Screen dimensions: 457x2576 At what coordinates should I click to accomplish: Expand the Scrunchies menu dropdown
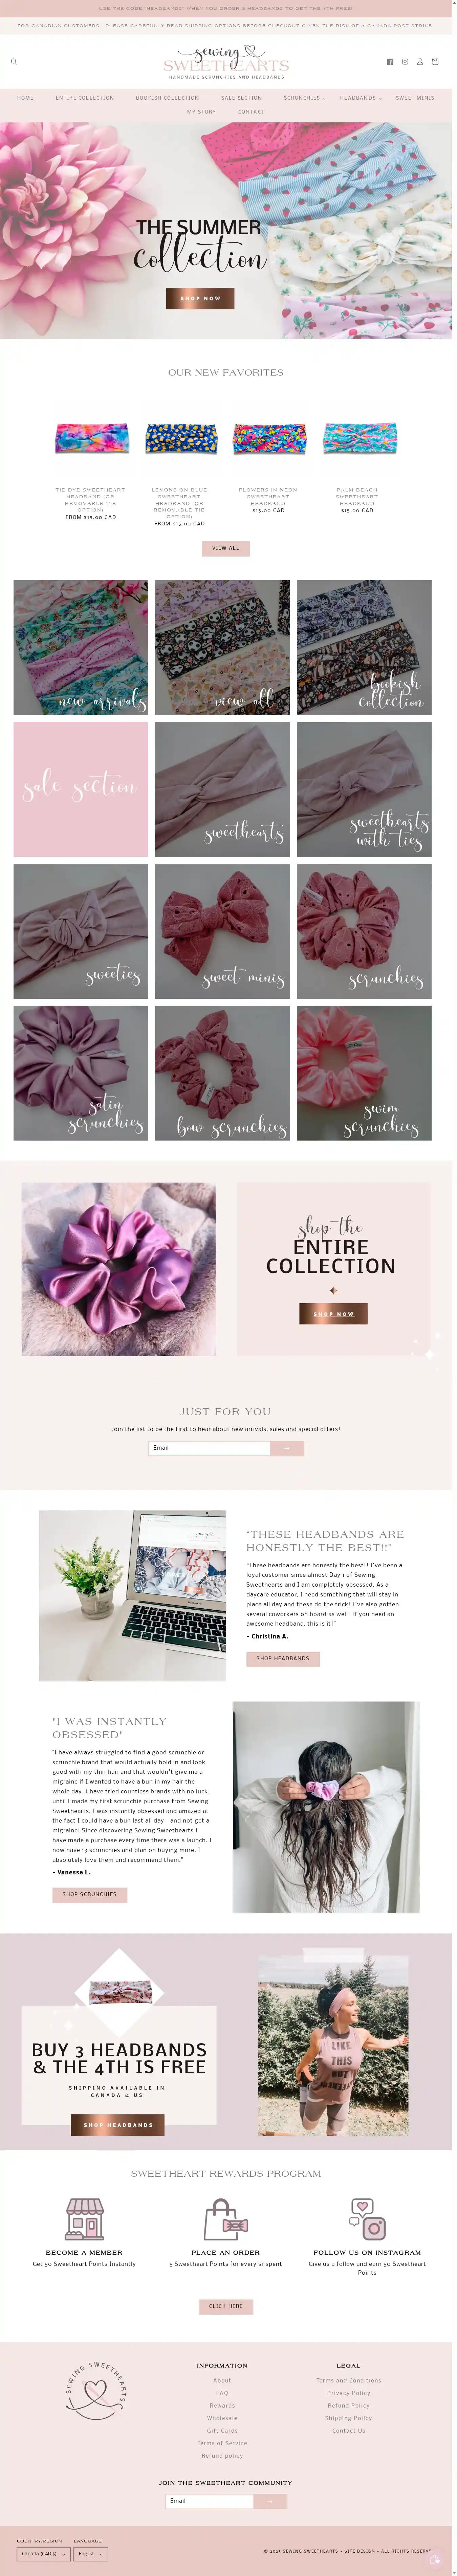click(x=304, y=98)
